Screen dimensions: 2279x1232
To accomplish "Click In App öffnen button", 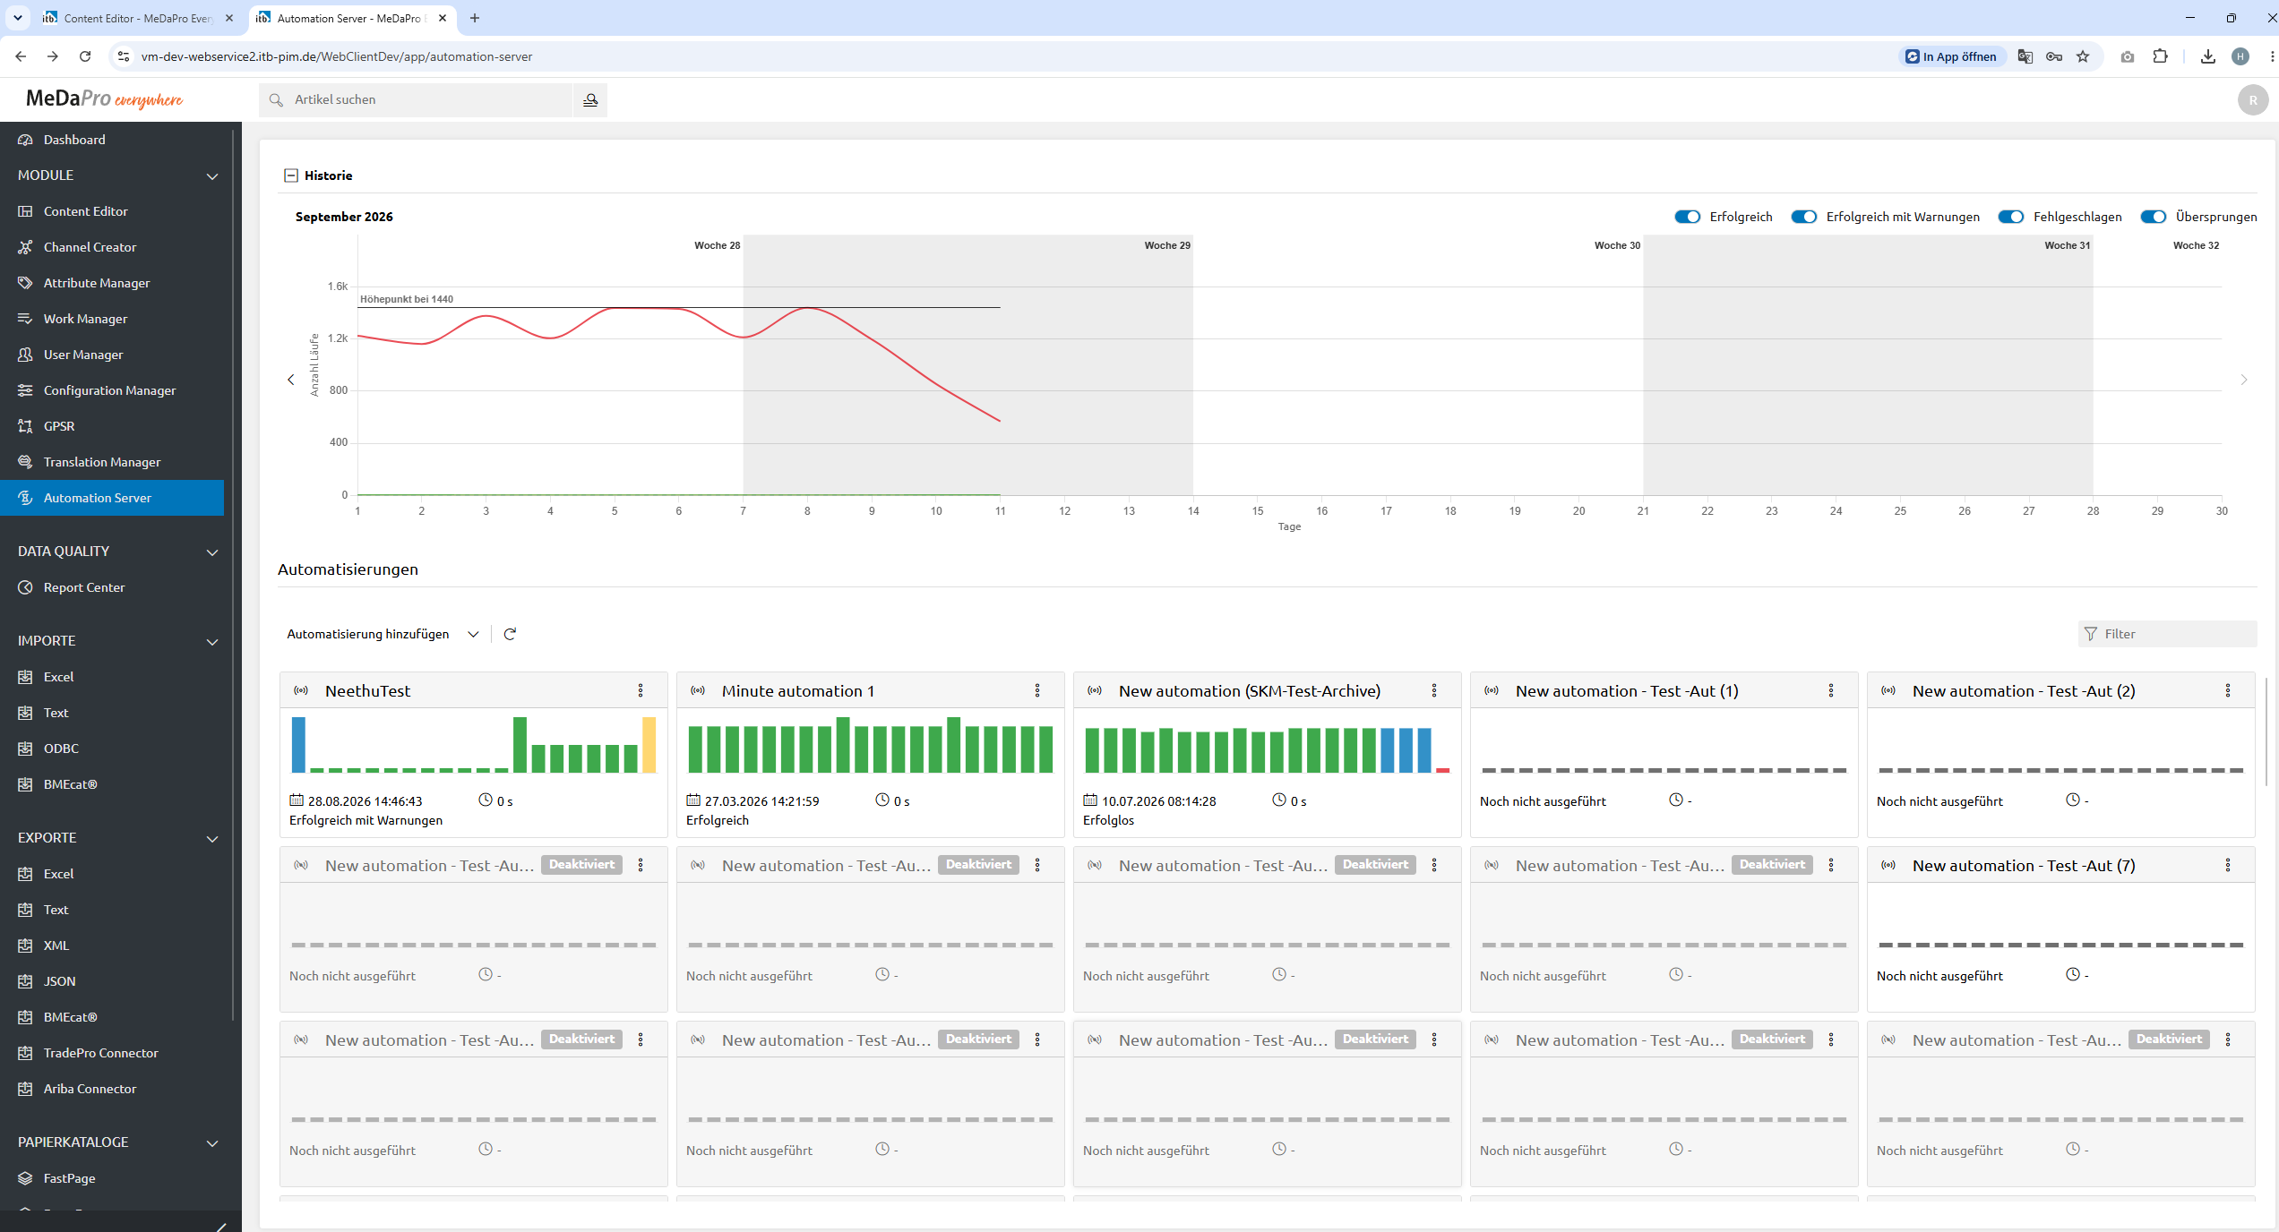I will coord(1951,56).
